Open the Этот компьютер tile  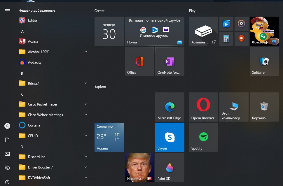234,107
